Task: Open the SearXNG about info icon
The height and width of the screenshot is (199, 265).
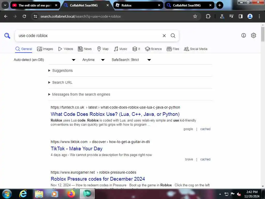Action: pos(244,35)
